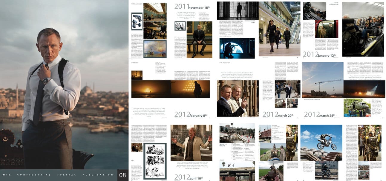Image resolution: width=386 pixels, height=181 pixels.
Task: Open small framed gadget image beside bench photo
Action: pos(180,26)
